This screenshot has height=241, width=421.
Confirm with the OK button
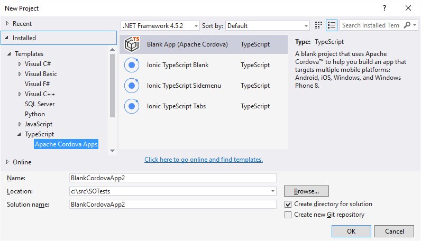[x=351, y=231]
